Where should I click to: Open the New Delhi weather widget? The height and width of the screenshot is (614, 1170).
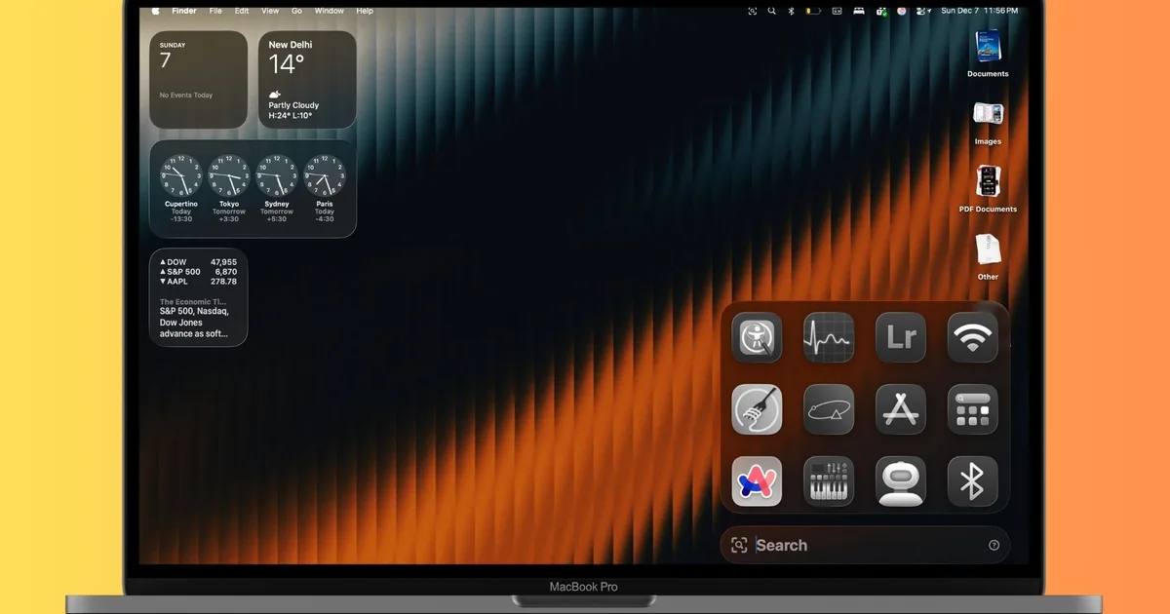(307, 79)
